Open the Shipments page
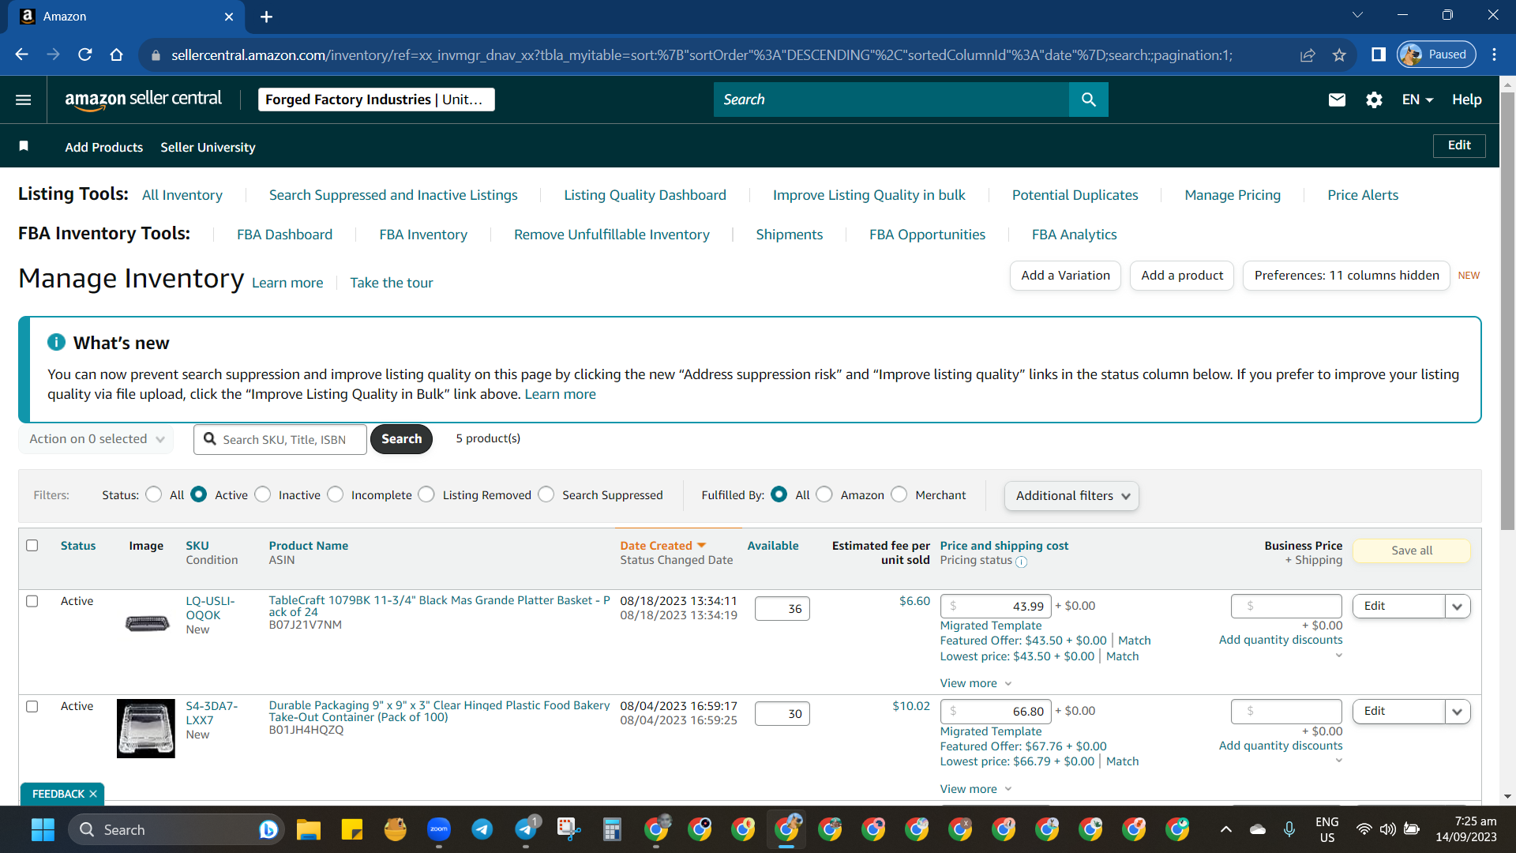1516x853 pixels. (790, 235)
